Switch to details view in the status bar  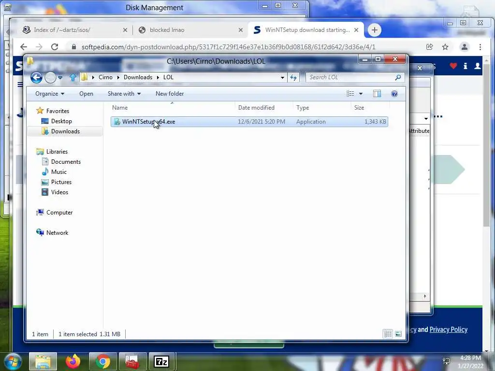coord(388,334)
